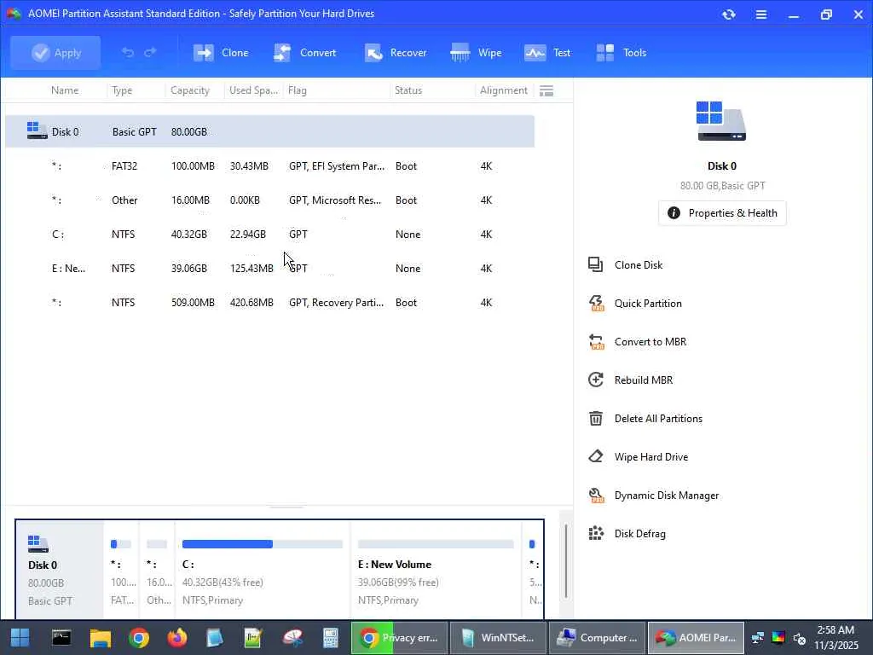Click the taskbar clock showing 2:58 AM
The image size is (873, 655).
tap(835, 638)
